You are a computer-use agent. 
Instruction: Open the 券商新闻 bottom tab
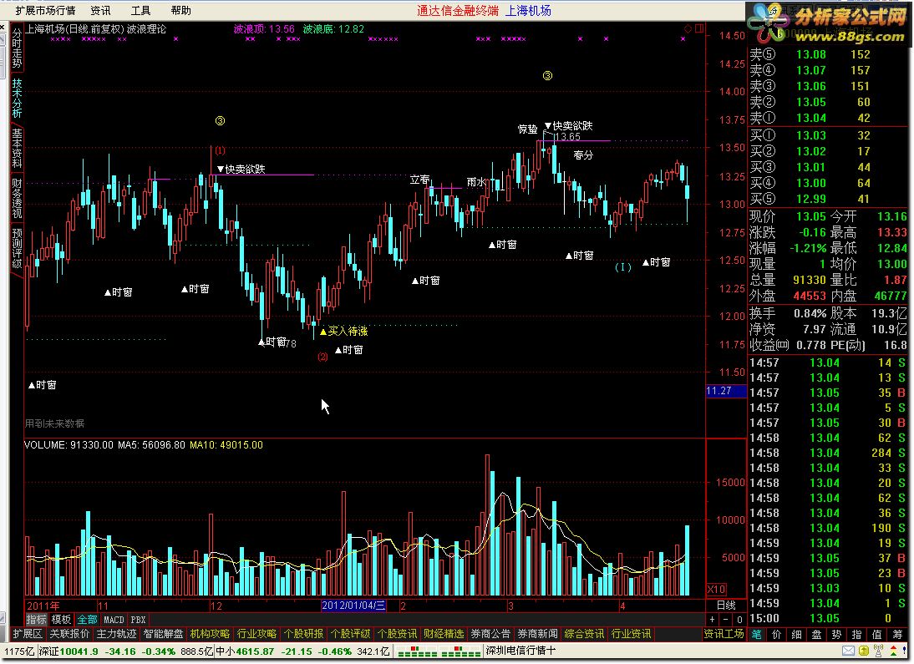pos(537,634)
